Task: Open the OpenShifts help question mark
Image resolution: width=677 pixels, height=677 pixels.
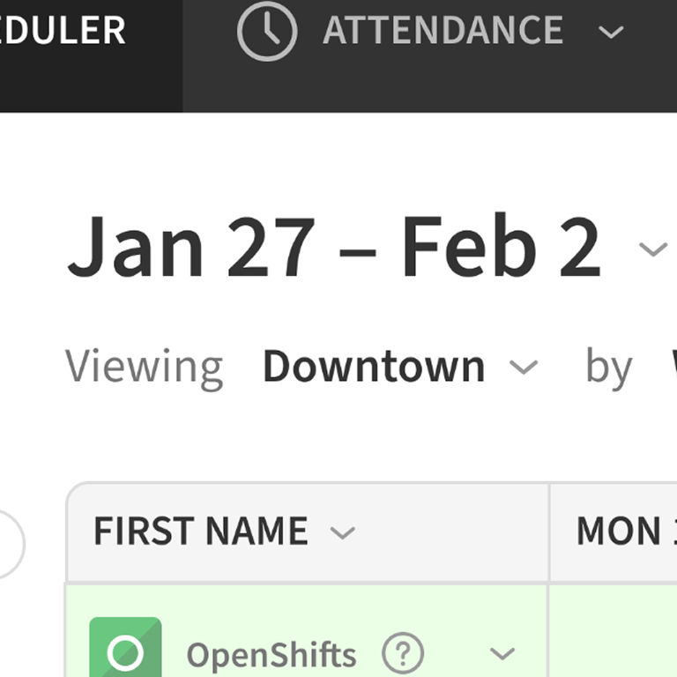Action: coord(403,653)
